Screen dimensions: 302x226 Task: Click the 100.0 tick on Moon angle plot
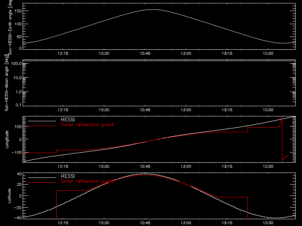click(x=16, y=63)
